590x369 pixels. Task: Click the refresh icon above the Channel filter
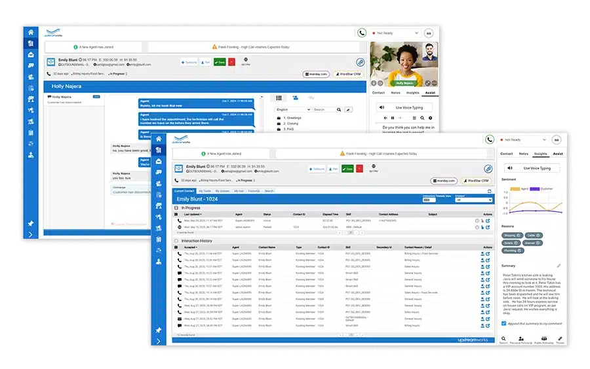[489, 191]
